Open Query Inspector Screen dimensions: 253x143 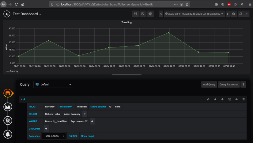pyautogui.click(x=228, y=85)
